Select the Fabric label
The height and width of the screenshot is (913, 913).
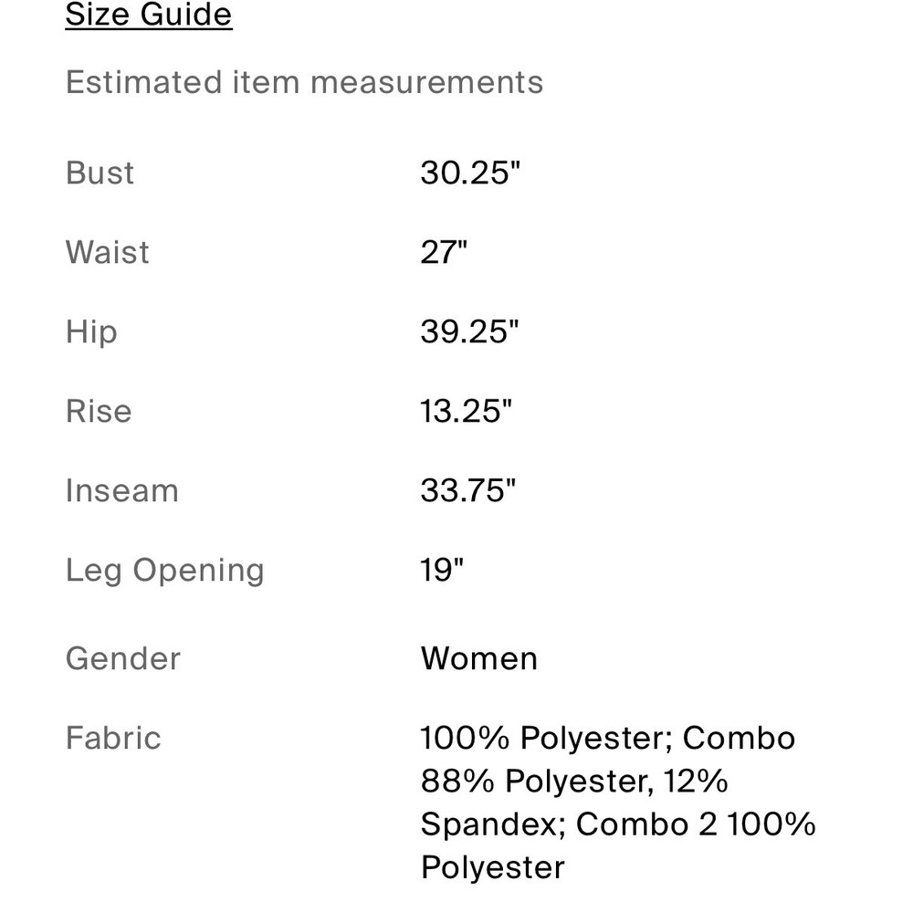click(113, 738)
